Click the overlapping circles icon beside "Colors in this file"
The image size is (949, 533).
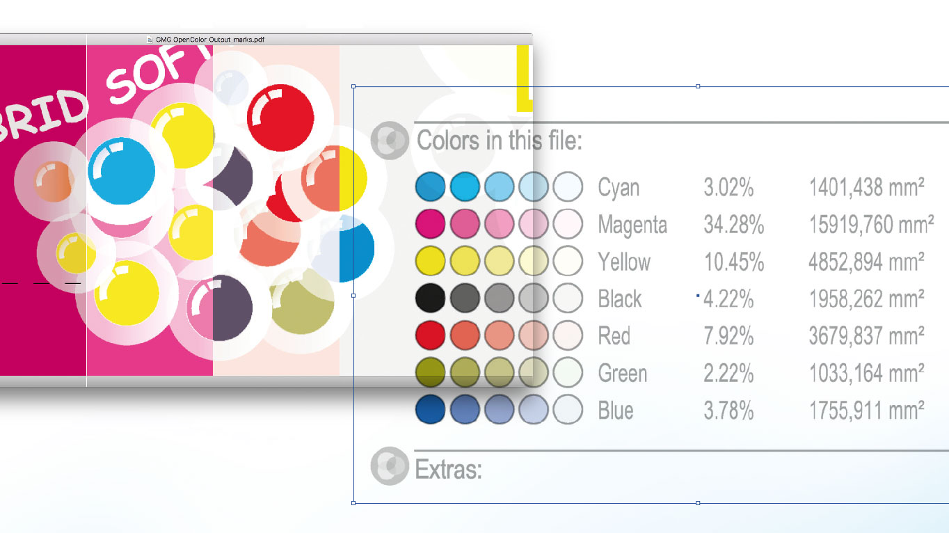point(390,140)
